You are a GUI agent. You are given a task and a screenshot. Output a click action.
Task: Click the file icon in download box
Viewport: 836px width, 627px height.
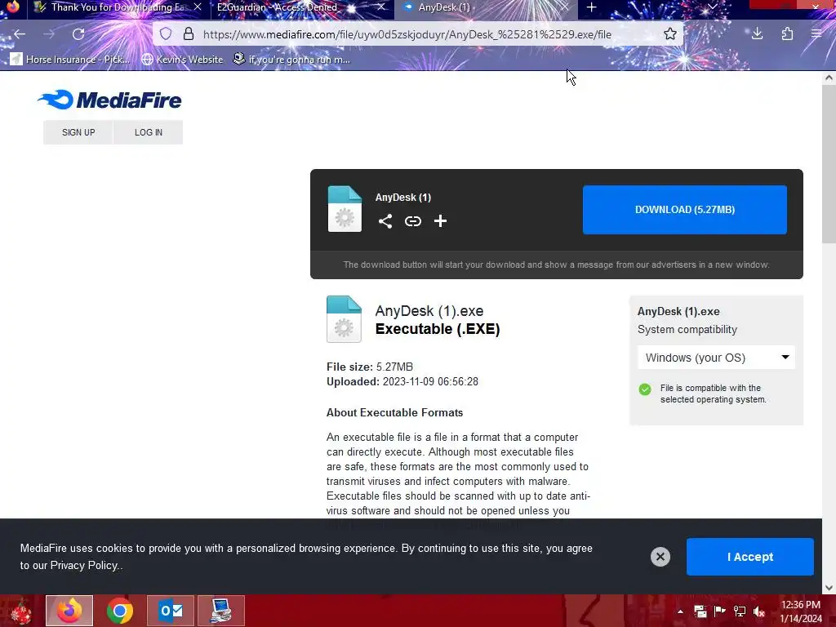click(345, 209)
